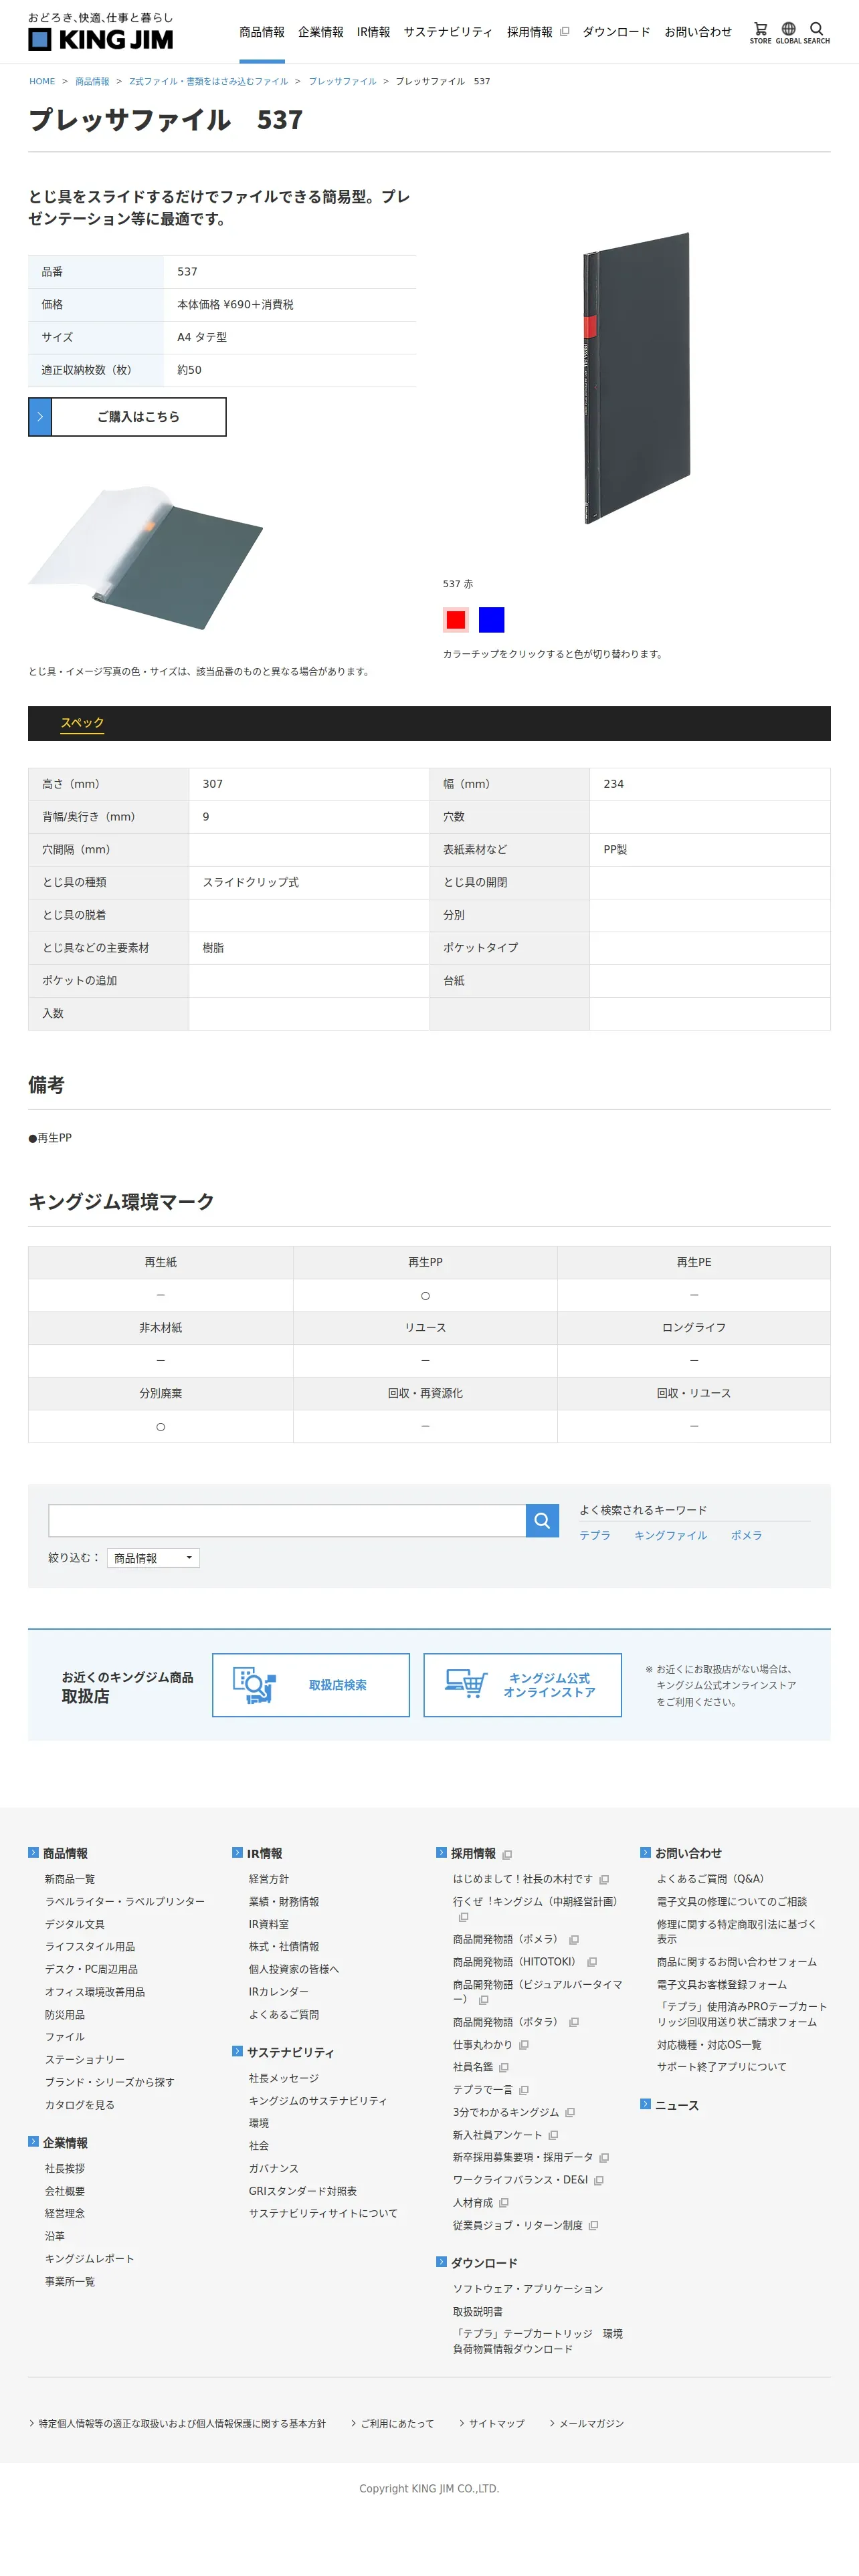
Task: Click blue arrow beside ニュース footer heading
Action: click(x=645, y=2104)
